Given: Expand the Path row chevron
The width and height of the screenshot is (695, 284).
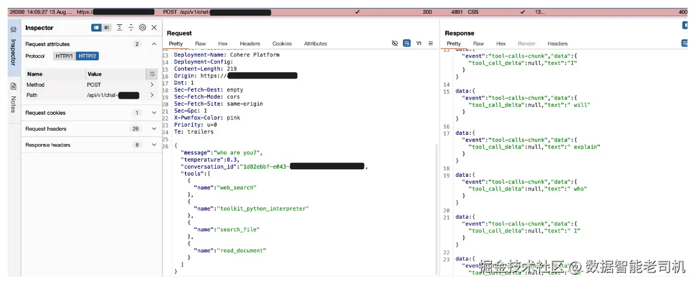Looking at the screenshot, I should [x=152, y=95].
